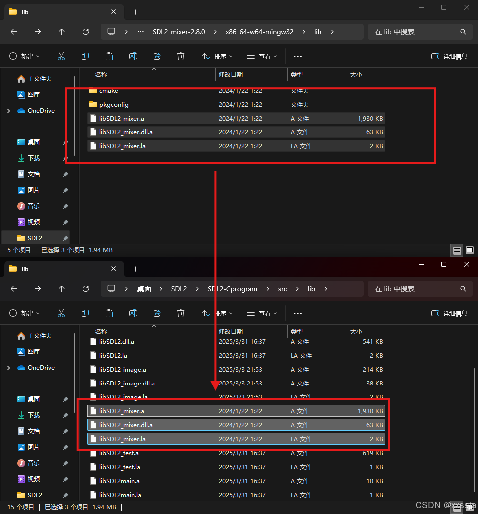Open the 查看 view options dropdown

click(261, 56)
